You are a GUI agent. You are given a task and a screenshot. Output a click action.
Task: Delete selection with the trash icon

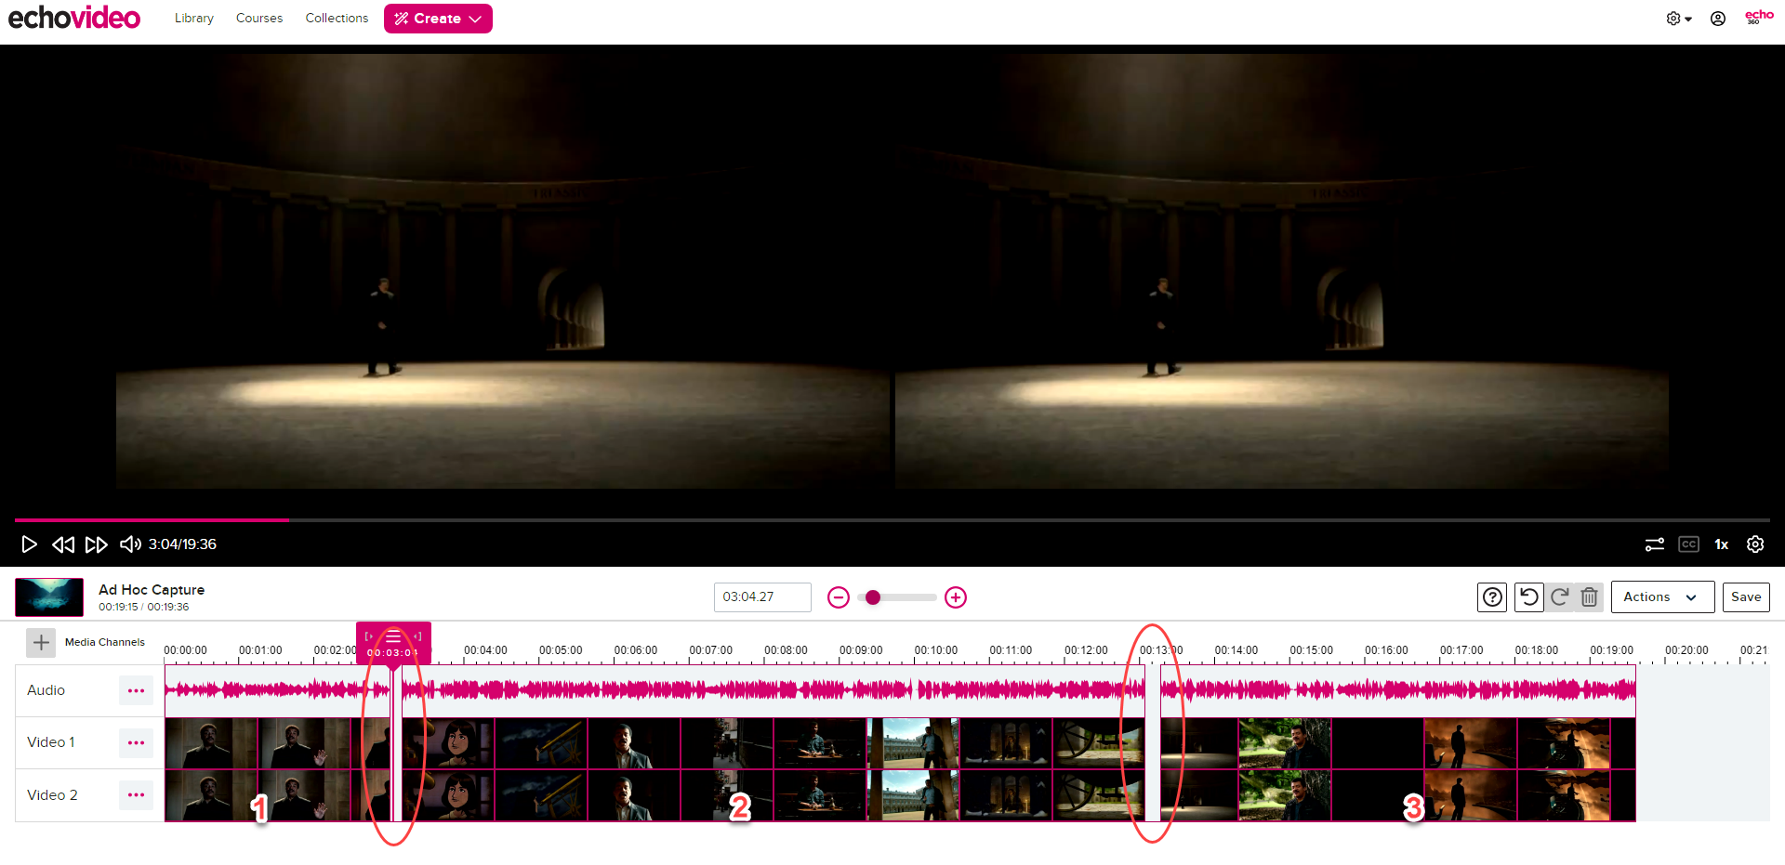click(1590, 597)
